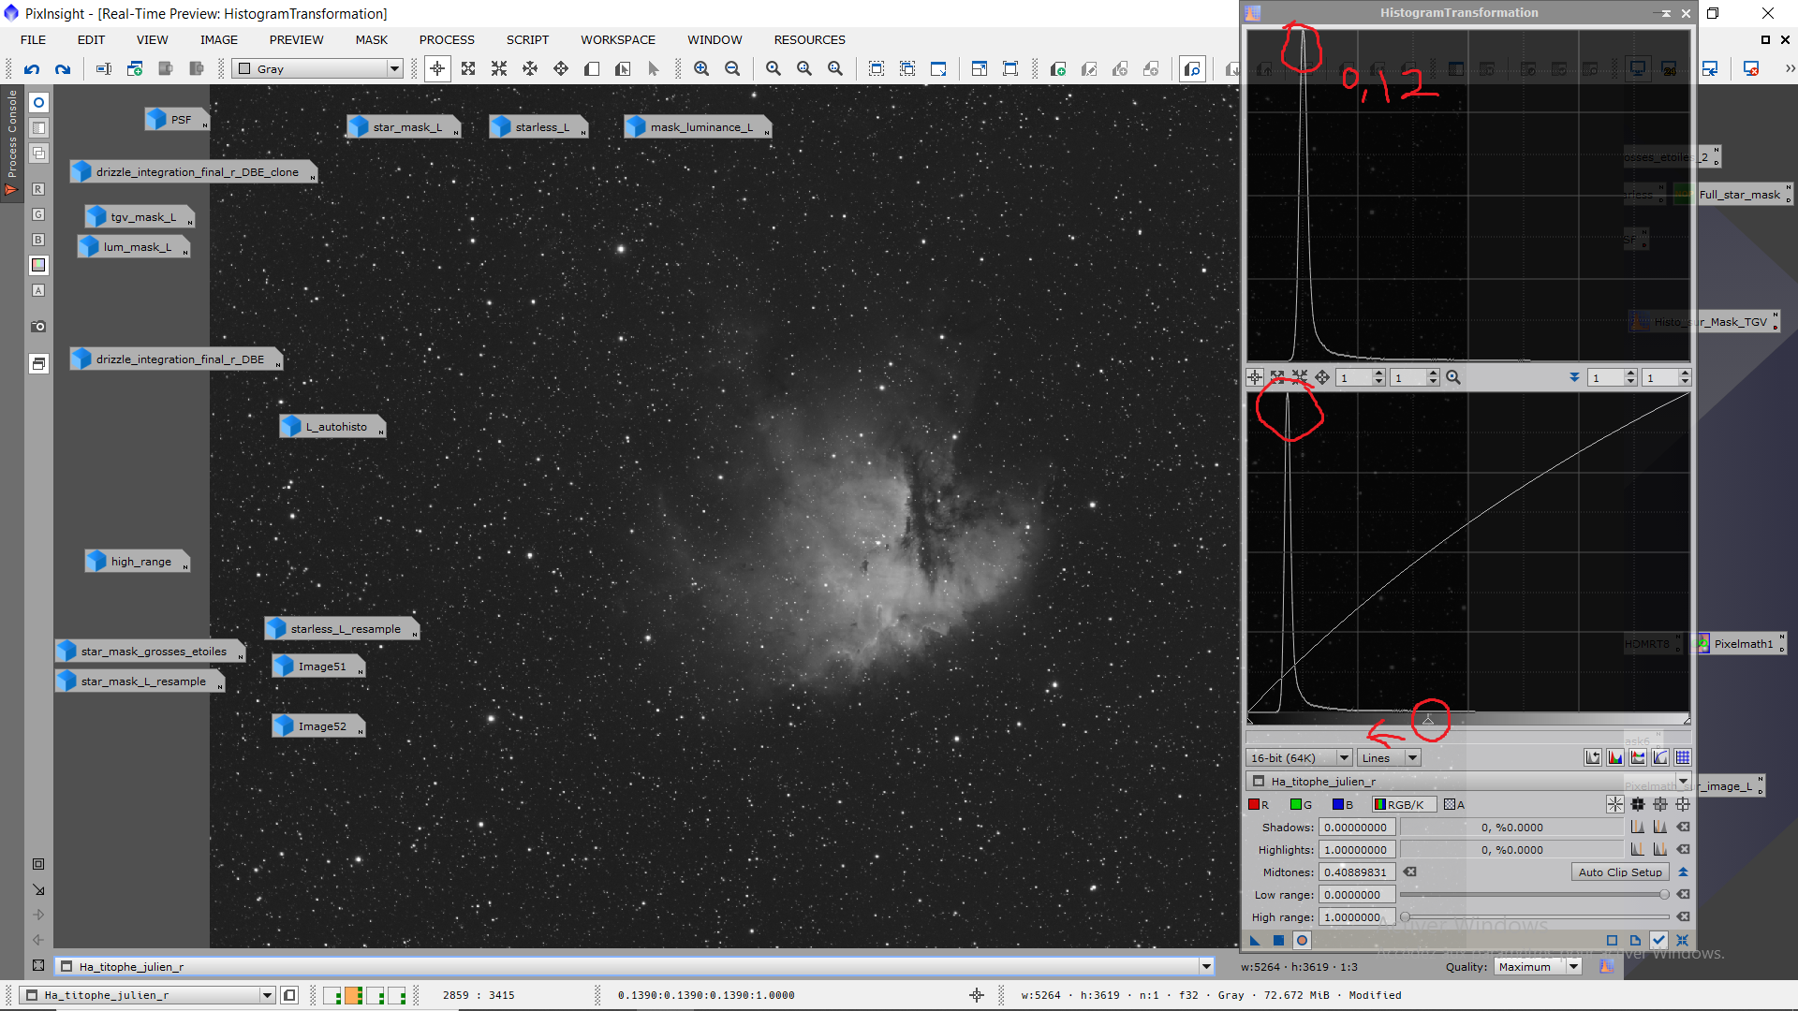This screenshot has height=1011, width=1798.
Task: Reset the HistogramTransformation process parameters
Action: [1683, 940]
